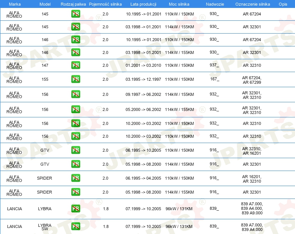Image resolution: width=295 pixels, height=234 pixels.
Task: Click the fuel icon in the 156 09.1997 row
Action: [75, 94]
